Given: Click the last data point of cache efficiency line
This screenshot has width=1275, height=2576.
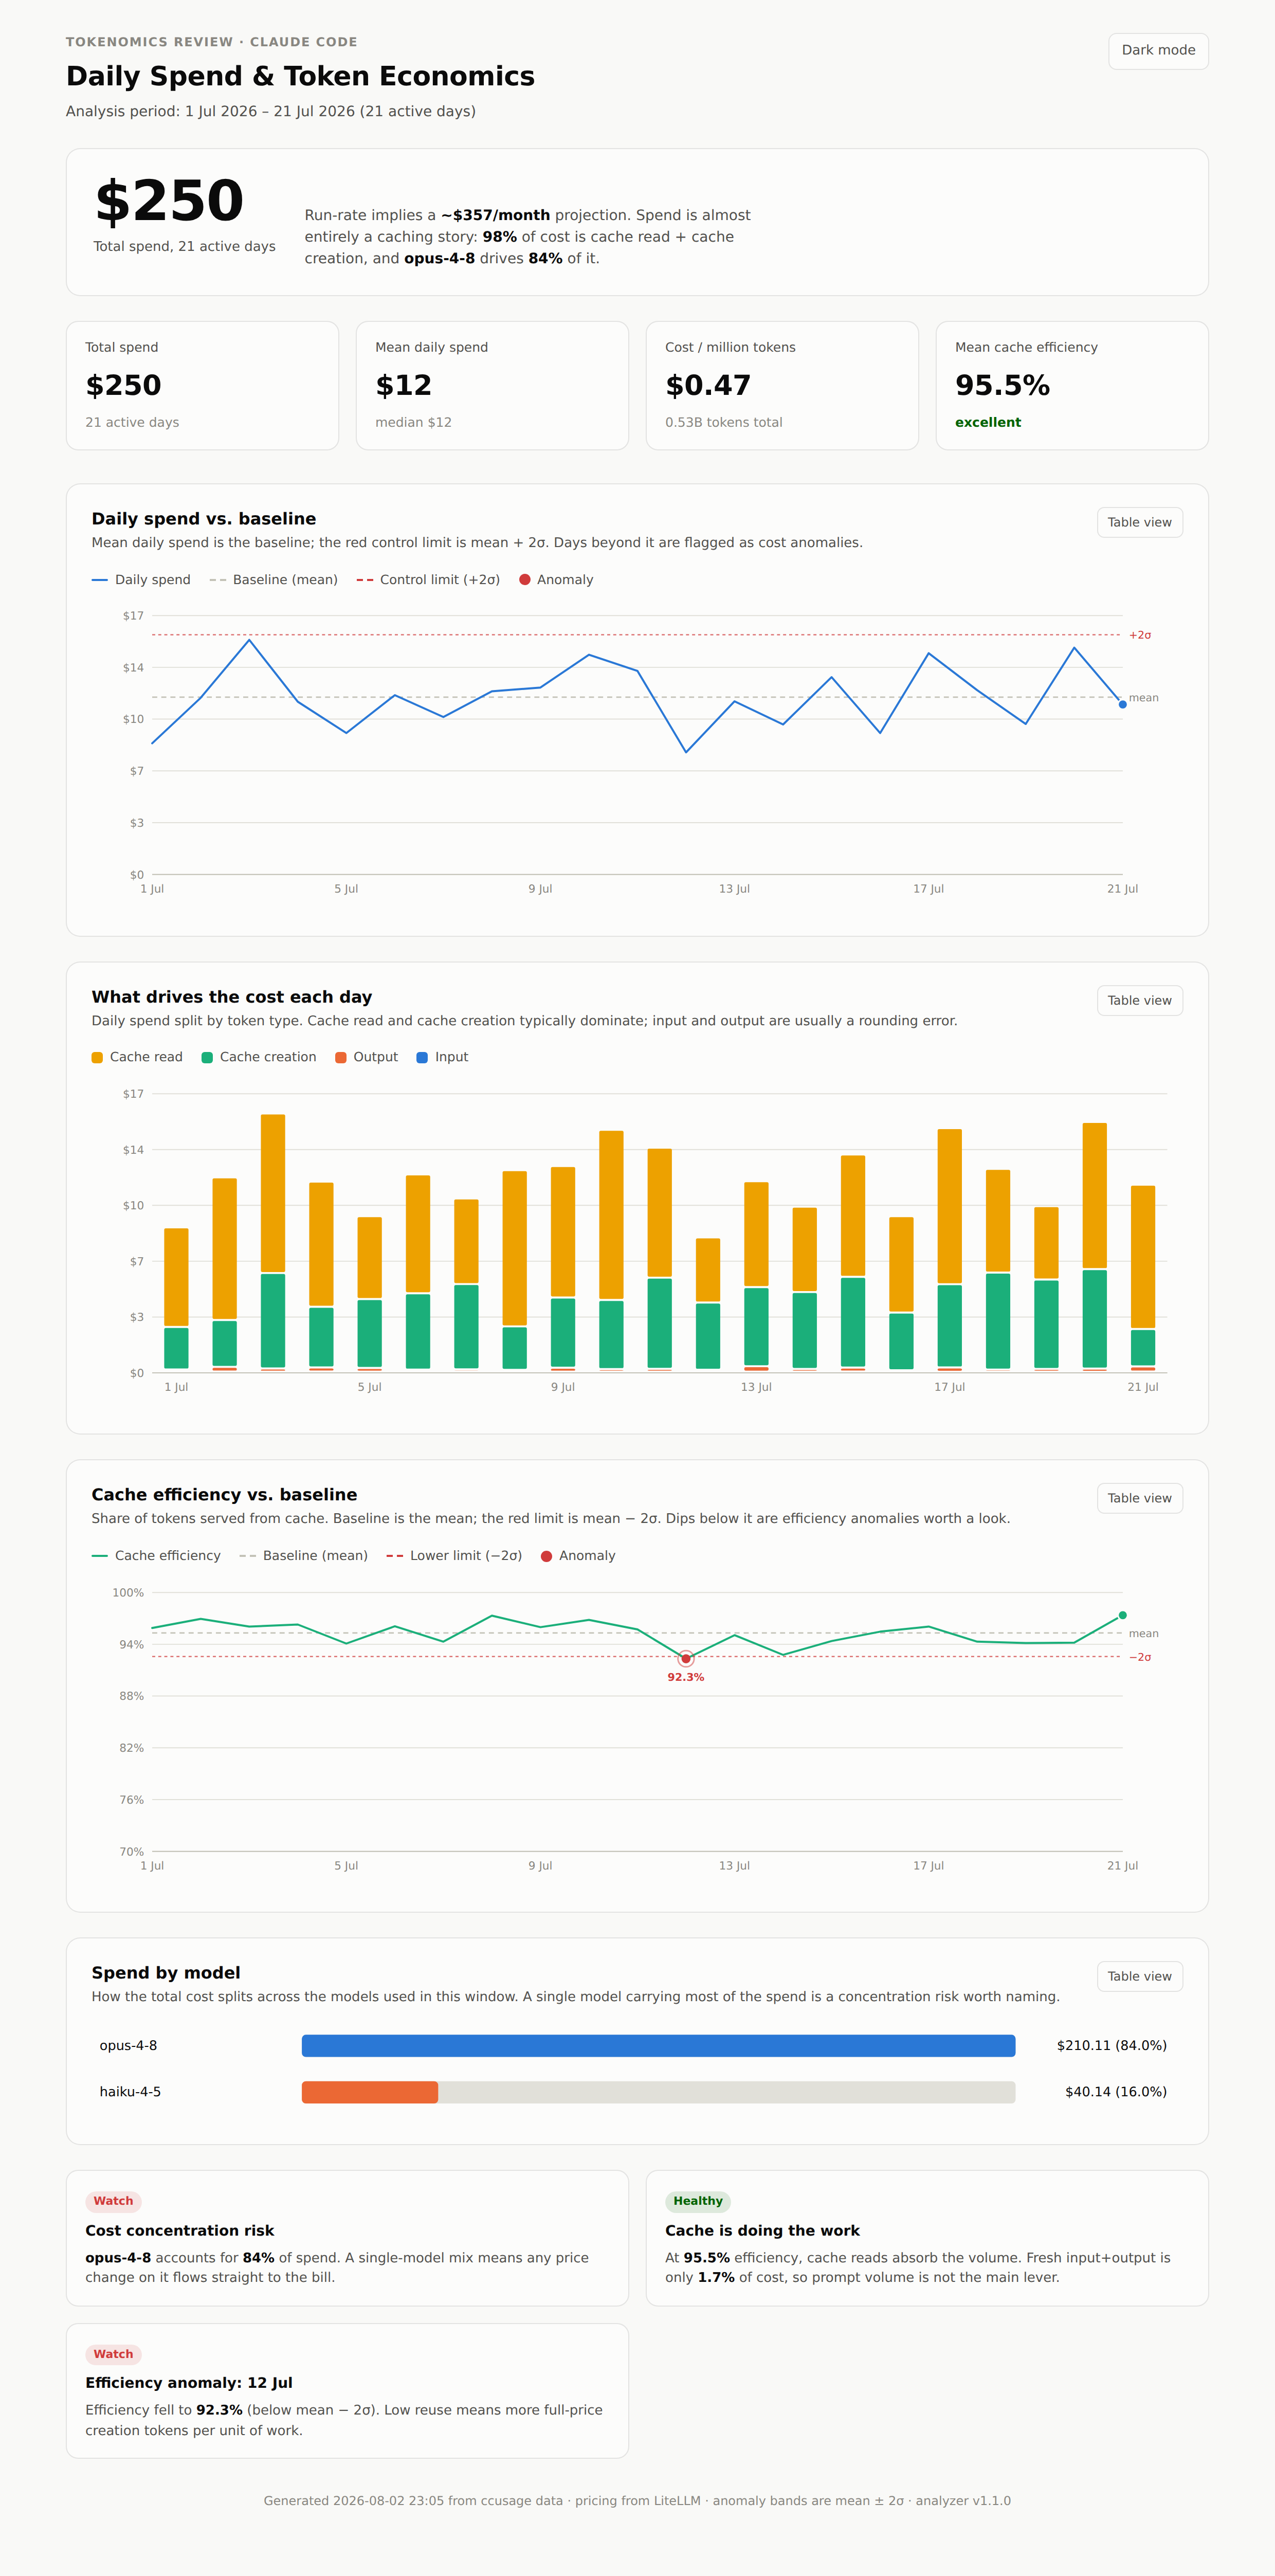Looking at the screenshot, I should point(1122,1615).
